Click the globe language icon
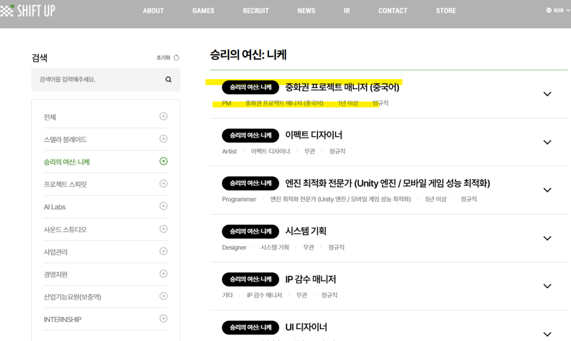 pos(549,10)
